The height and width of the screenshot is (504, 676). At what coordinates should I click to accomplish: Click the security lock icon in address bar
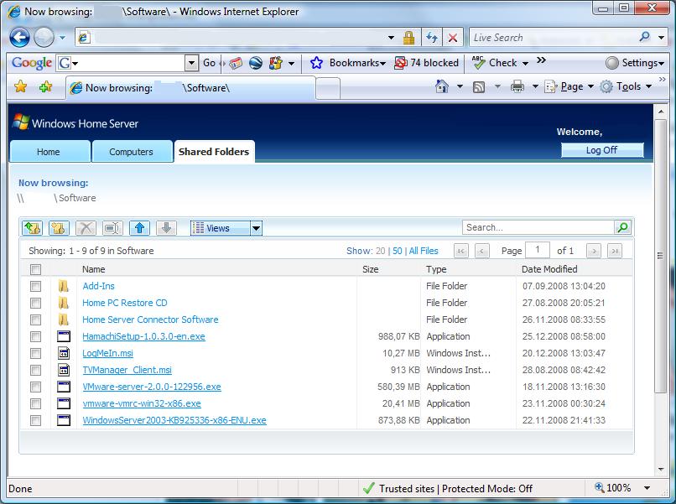(x=408, y=38)
